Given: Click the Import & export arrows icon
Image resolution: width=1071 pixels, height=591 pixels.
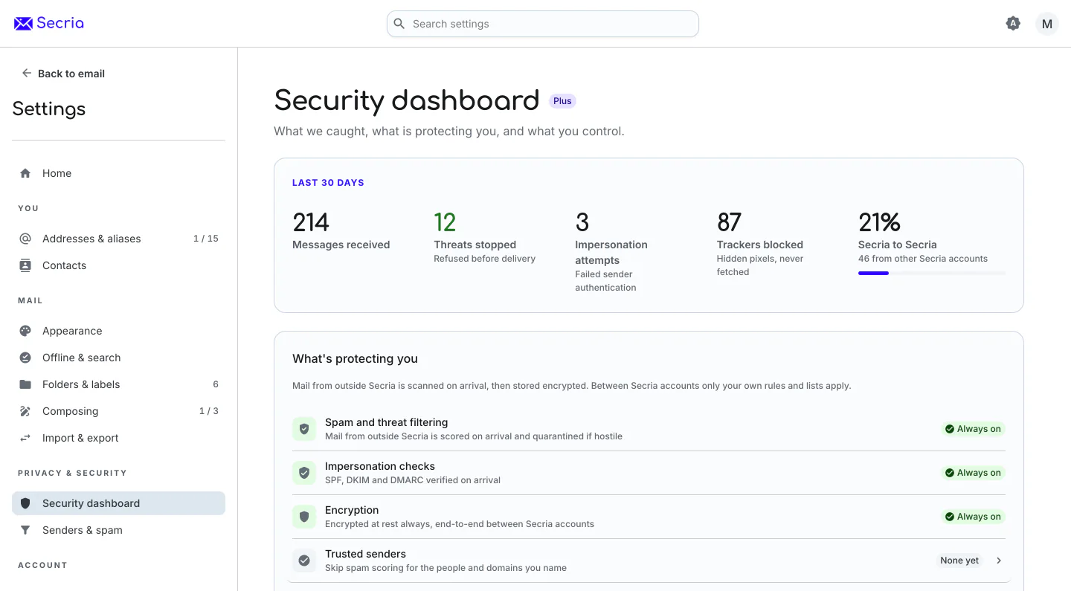Looking at the screenshot, I should coord(25,438).
